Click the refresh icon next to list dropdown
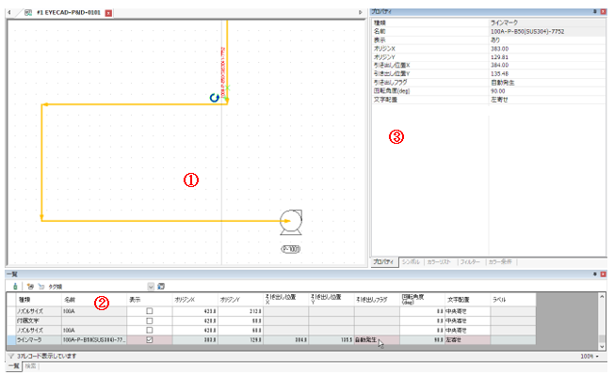614x375 pixels. click(x=161, y=287)
